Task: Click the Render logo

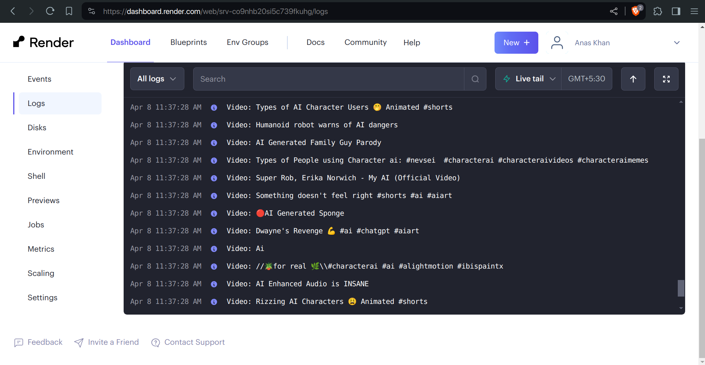Action: click(43, 42)
